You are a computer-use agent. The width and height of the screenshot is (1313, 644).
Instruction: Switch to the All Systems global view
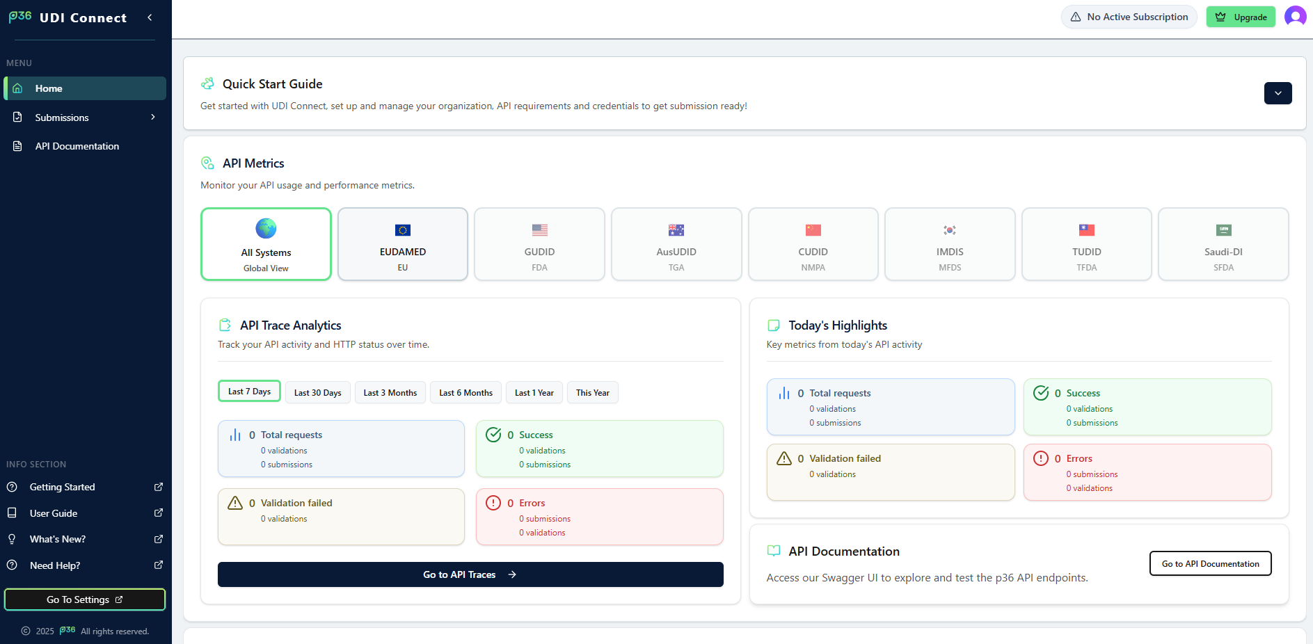pyautogui.click(x=266, y=244)
